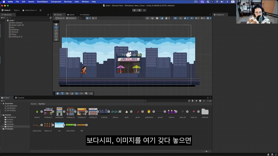Select the Rotate tool in Scene toolbar
The image size is (278, 156).
56,31
